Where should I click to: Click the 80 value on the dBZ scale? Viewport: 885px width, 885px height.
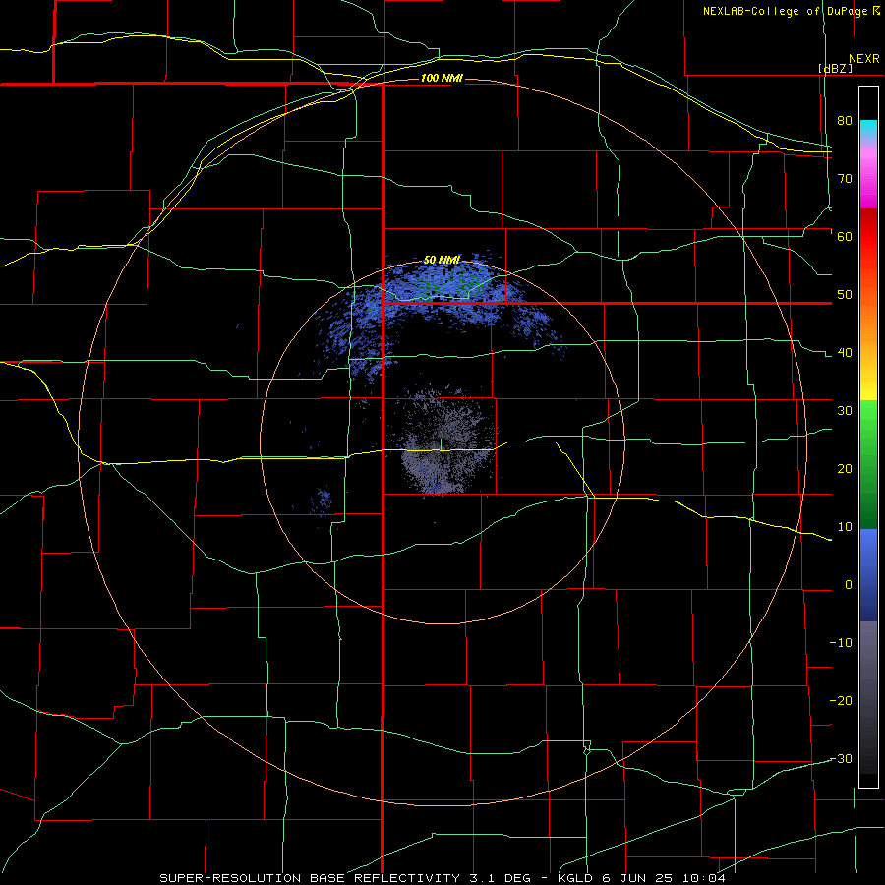(x=845, y=121)
